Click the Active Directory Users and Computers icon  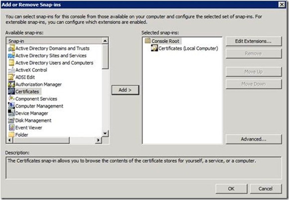[x=11, y=63]
